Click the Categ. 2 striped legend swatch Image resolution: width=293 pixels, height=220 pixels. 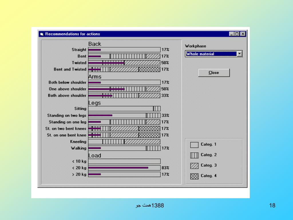[194, 155]
